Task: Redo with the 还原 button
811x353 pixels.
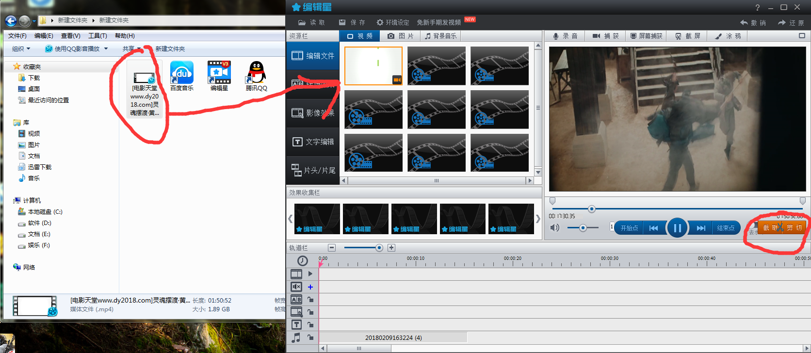Action: [791, 23]
